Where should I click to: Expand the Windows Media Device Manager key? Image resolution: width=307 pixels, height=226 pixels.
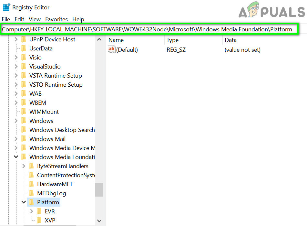click(x=16, y=148)
